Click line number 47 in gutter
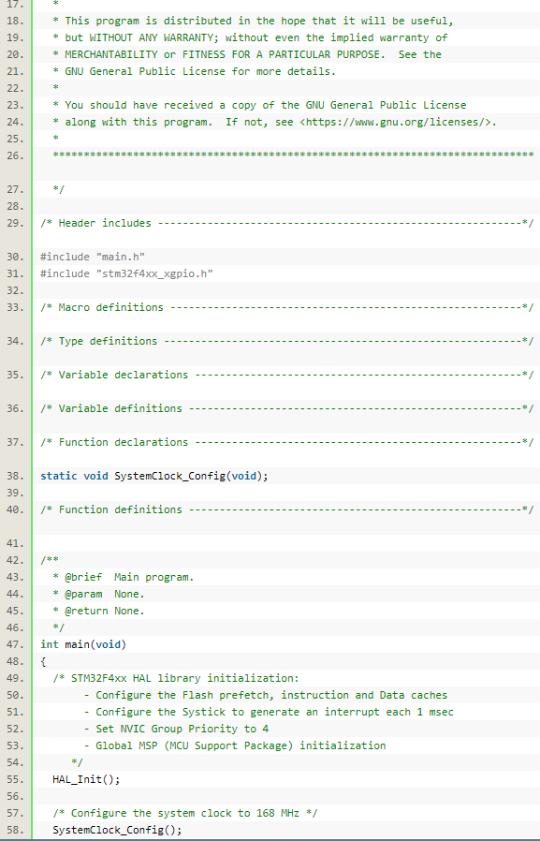Viewport: 540px width, 841px height. [x=16, y=644]
